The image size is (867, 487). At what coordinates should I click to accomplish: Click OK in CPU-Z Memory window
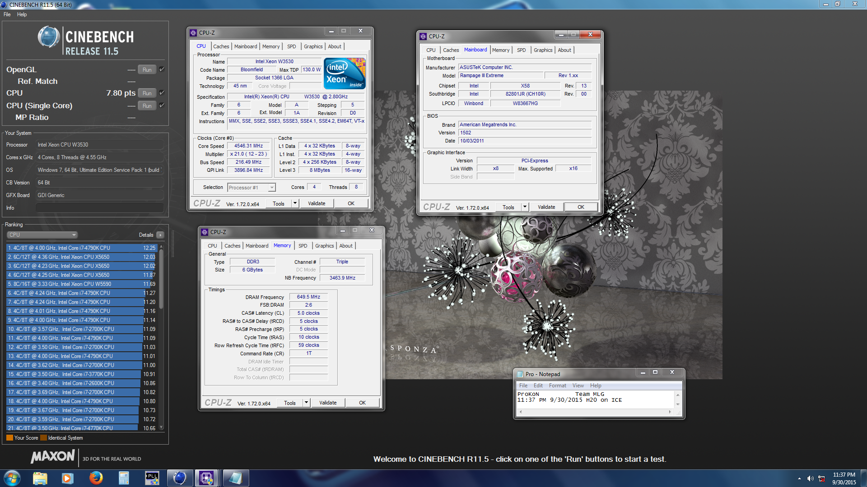tap(363, 403)
